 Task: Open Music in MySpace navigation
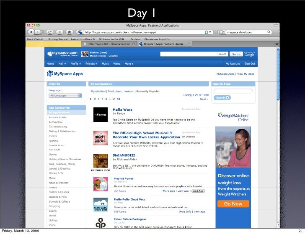(105, 64)
